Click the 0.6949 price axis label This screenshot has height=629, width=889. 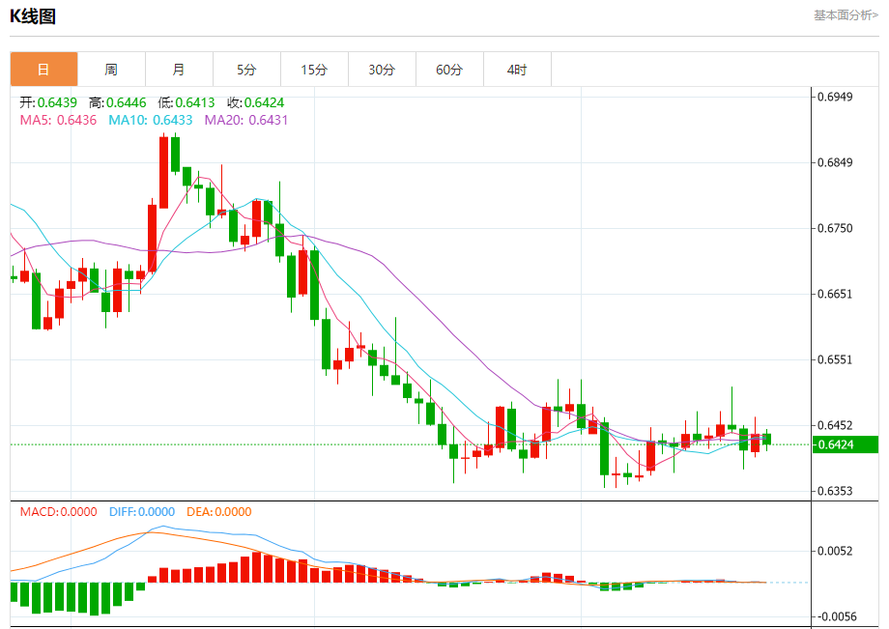(835, 97)
